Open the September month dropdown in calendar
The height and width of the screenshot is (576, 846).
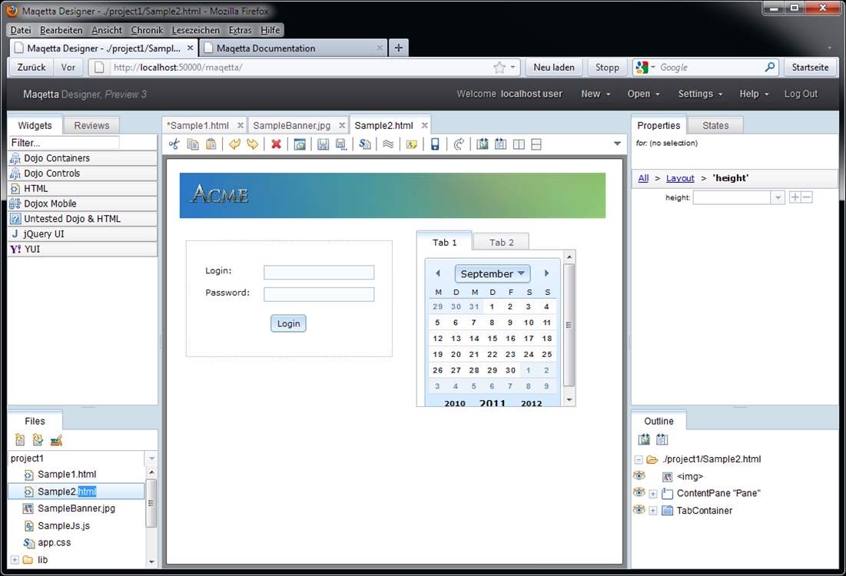[493, 273]
